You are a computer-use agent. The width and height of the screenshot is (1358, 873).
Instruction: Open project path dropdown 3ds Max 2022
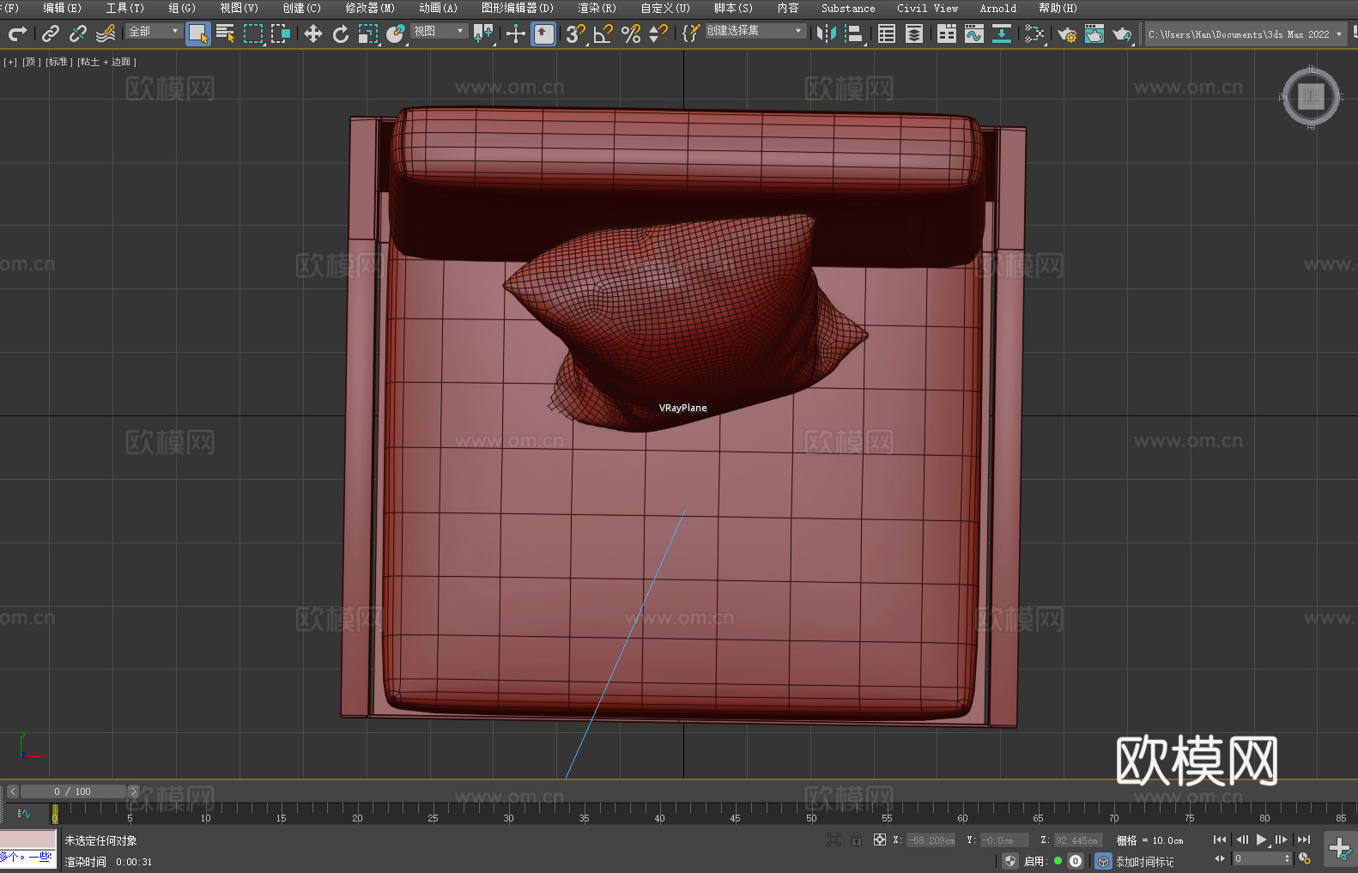click(1245, 34)
